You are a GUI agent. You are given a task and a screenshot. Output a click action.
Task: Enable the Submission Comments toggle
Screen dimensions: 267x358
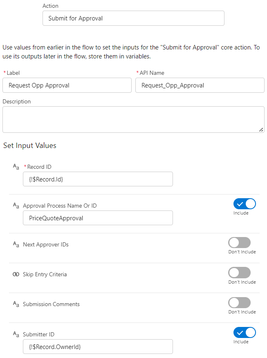(x=239, y=302)
